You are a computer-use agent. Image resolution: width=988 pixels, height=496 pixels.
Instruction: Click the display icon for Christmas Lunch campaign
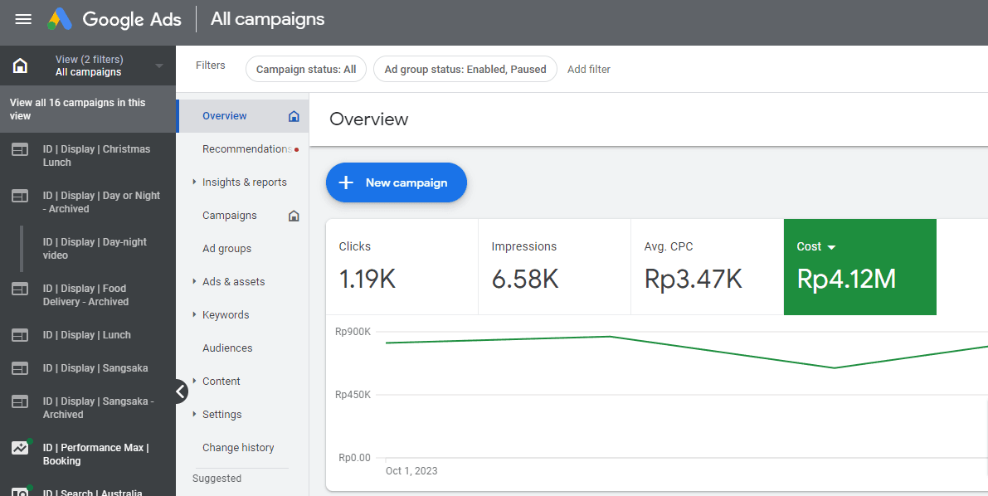pyautogui.click(x=20, y=149)
